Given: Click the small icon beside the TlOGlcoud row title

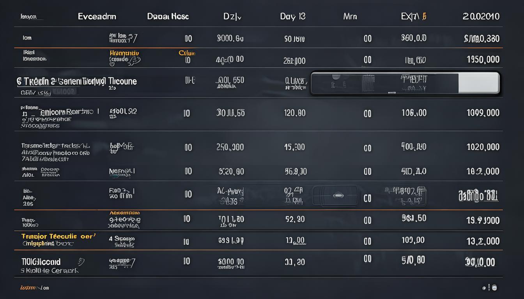Looking at the screenshot, I should 81,262.
